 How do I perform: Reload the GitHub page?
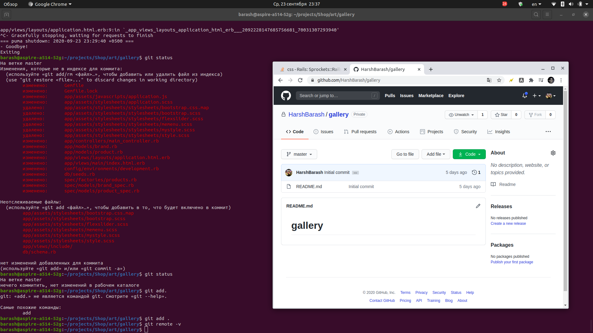(x=300, y=80)
